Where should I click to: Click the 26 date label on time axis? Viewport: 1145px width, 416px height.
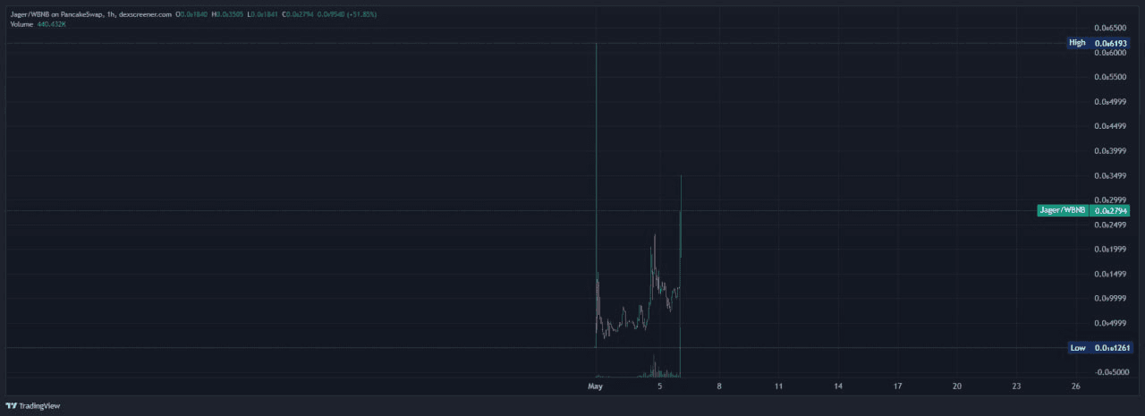click(1076, 386)
